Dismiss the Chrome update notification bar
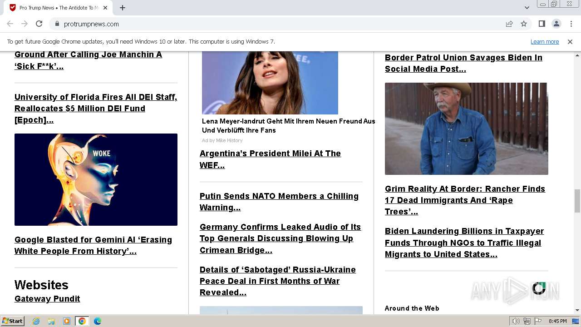 [570, 42]
